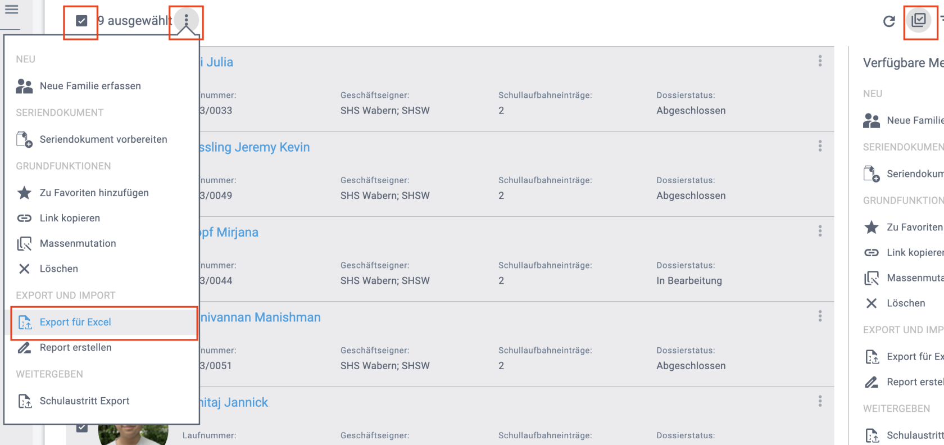Open the hamburger navigation menu
The height and width of the screenshot is (445, 944).
(11, 10)
